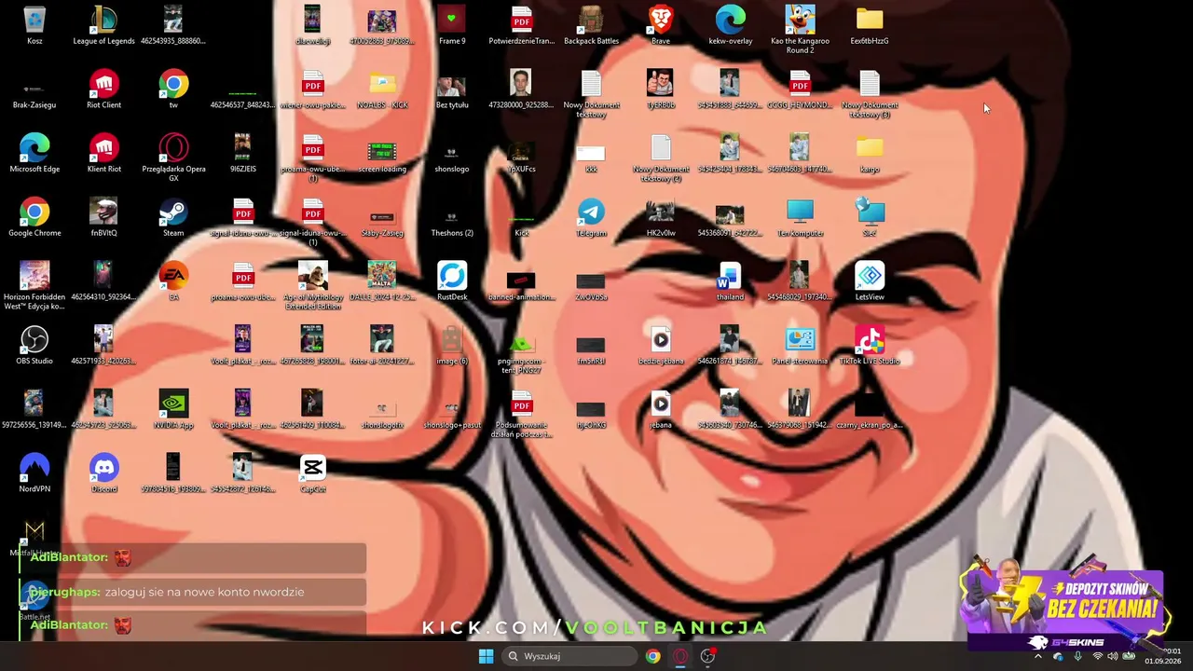Select the PotwierdzenieTran PDF file
This screenshot has width=1193, height=671.
click(x=521, y=26)
